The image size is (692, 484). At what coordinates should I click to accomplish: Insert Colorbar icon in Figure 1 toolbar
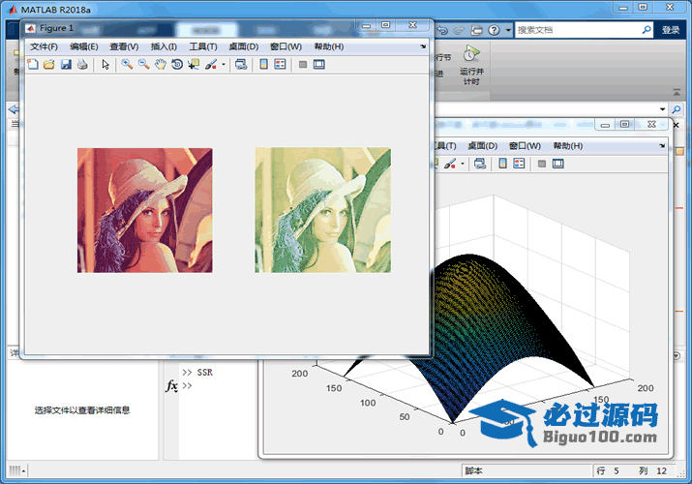(264, 65)
